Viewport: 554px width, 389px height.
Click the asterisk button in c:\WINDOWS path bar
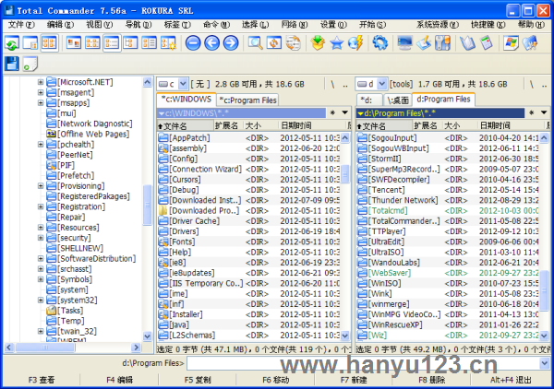pyautogui.click(x=332, y=113)
